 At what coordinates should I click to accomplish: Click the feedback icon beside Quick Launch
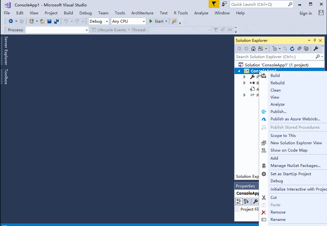[224, 4]
